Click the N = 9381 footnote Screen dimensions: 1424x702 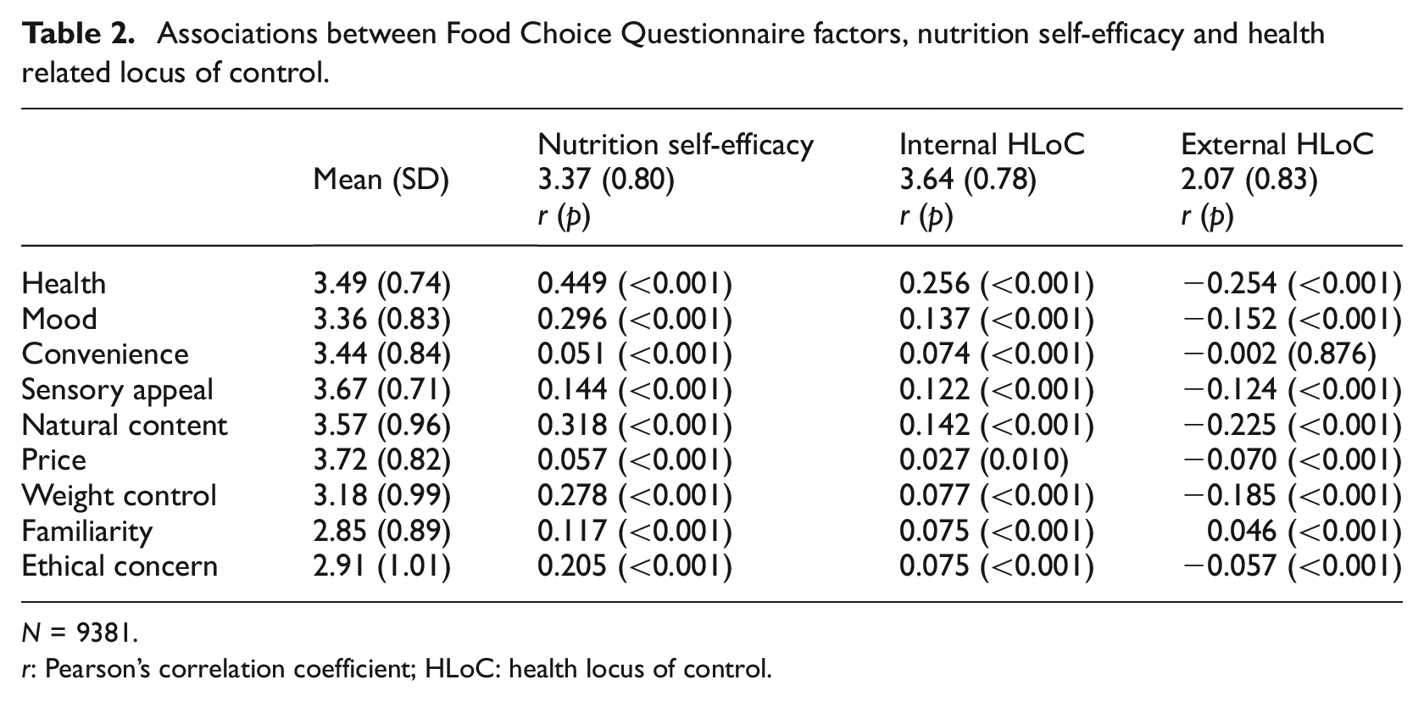point(79,632)
